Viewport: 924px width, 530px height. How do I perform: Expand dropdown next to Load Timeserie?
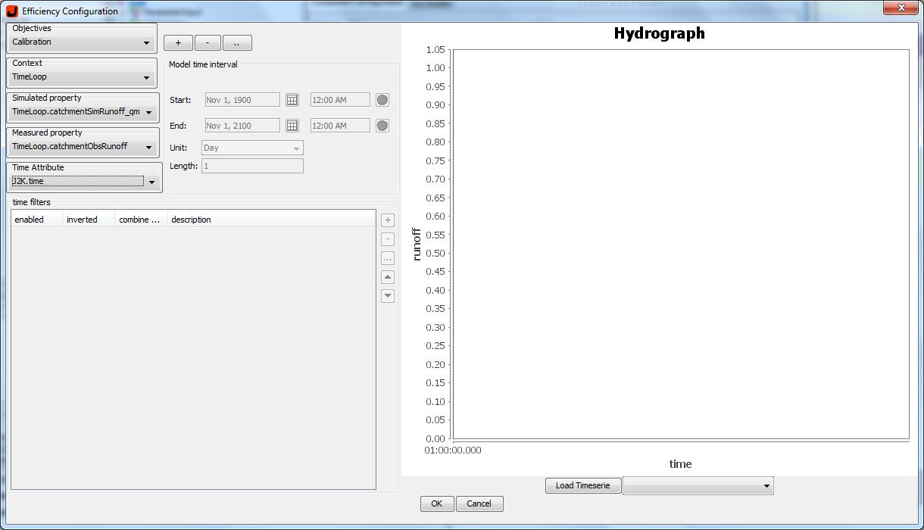698,485
